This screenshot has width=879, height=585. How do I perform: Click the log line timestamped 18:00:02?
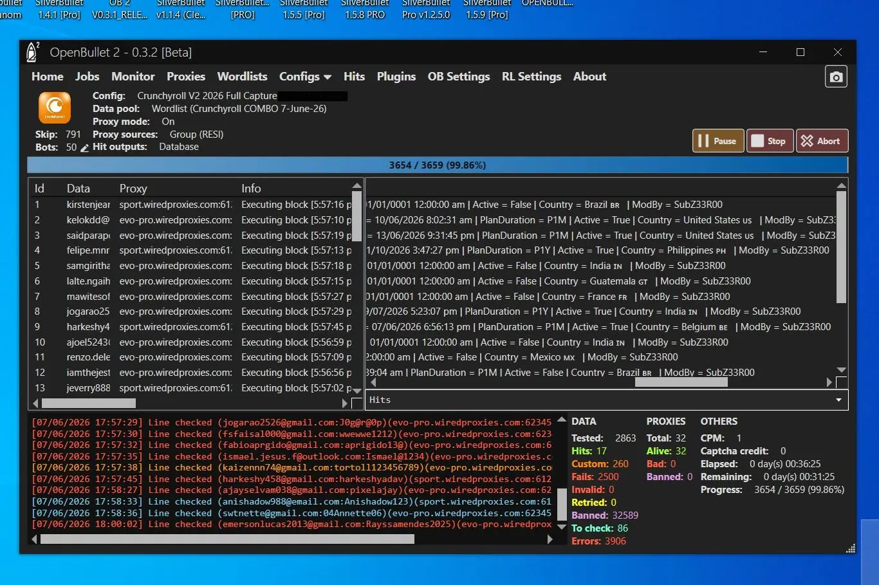pyautogui.click(x=292, y=525)
